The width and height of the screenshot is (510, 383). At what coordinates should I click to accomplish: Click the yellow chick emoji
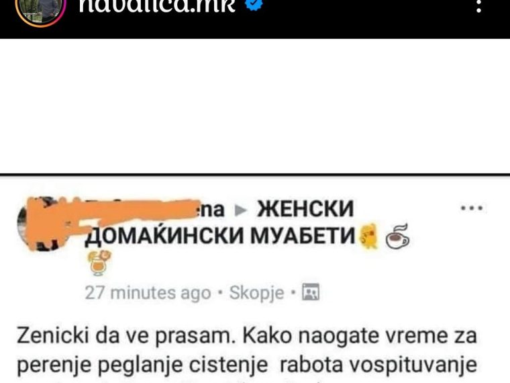click(x=368, y=236)
